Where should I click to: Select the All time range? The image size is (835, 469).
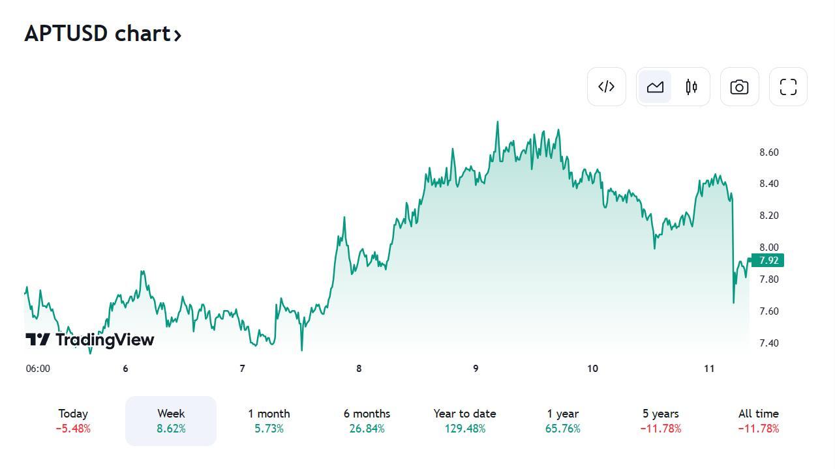pos(758,421)
